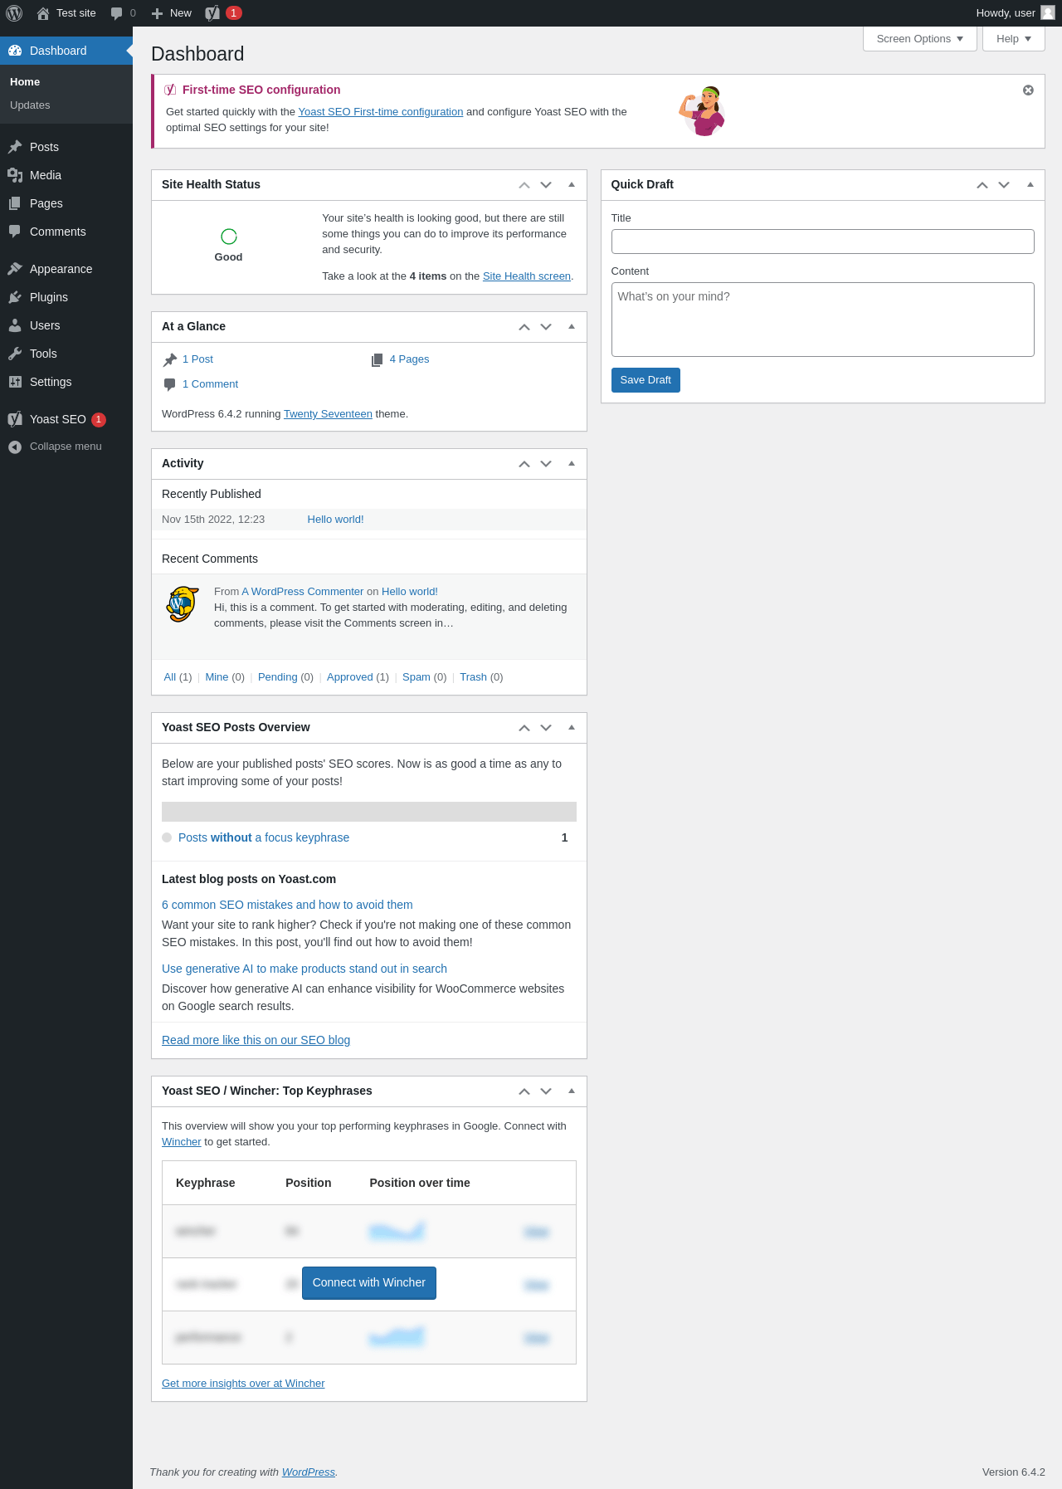Click the Yoast SEO sidebar icon
The height and width of the screenshot is (1489, 1062).
15,419
